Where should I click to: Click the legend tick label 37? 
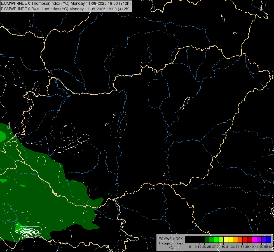pos(242,247)
